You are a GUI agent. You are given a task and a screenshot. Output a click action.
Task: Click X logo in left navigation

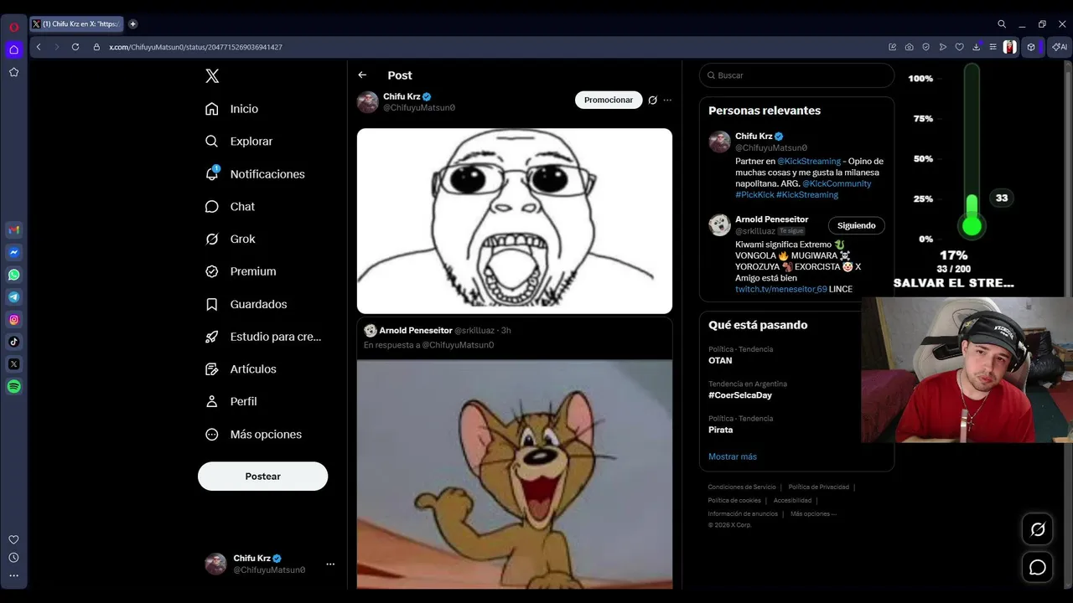tap(212, 76)
